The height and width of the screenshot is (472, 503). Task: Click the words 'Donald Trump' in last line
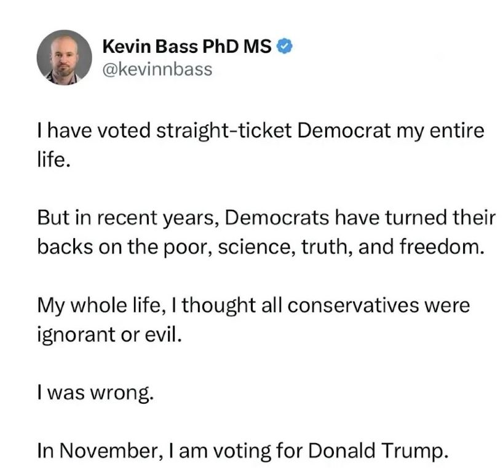(378, 451)
